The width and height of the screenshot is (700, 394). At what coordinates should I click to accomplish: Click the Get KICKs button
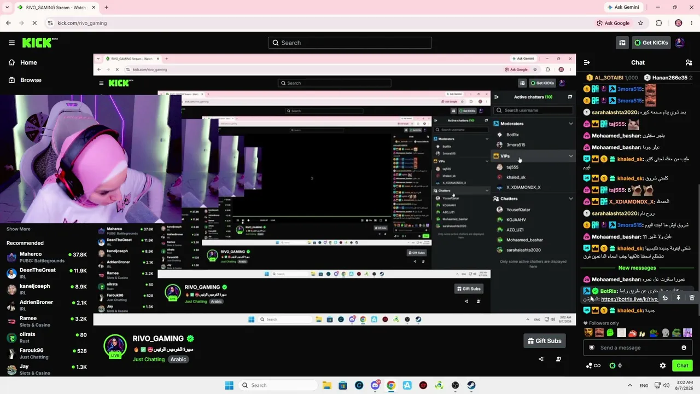pos(650,43)
